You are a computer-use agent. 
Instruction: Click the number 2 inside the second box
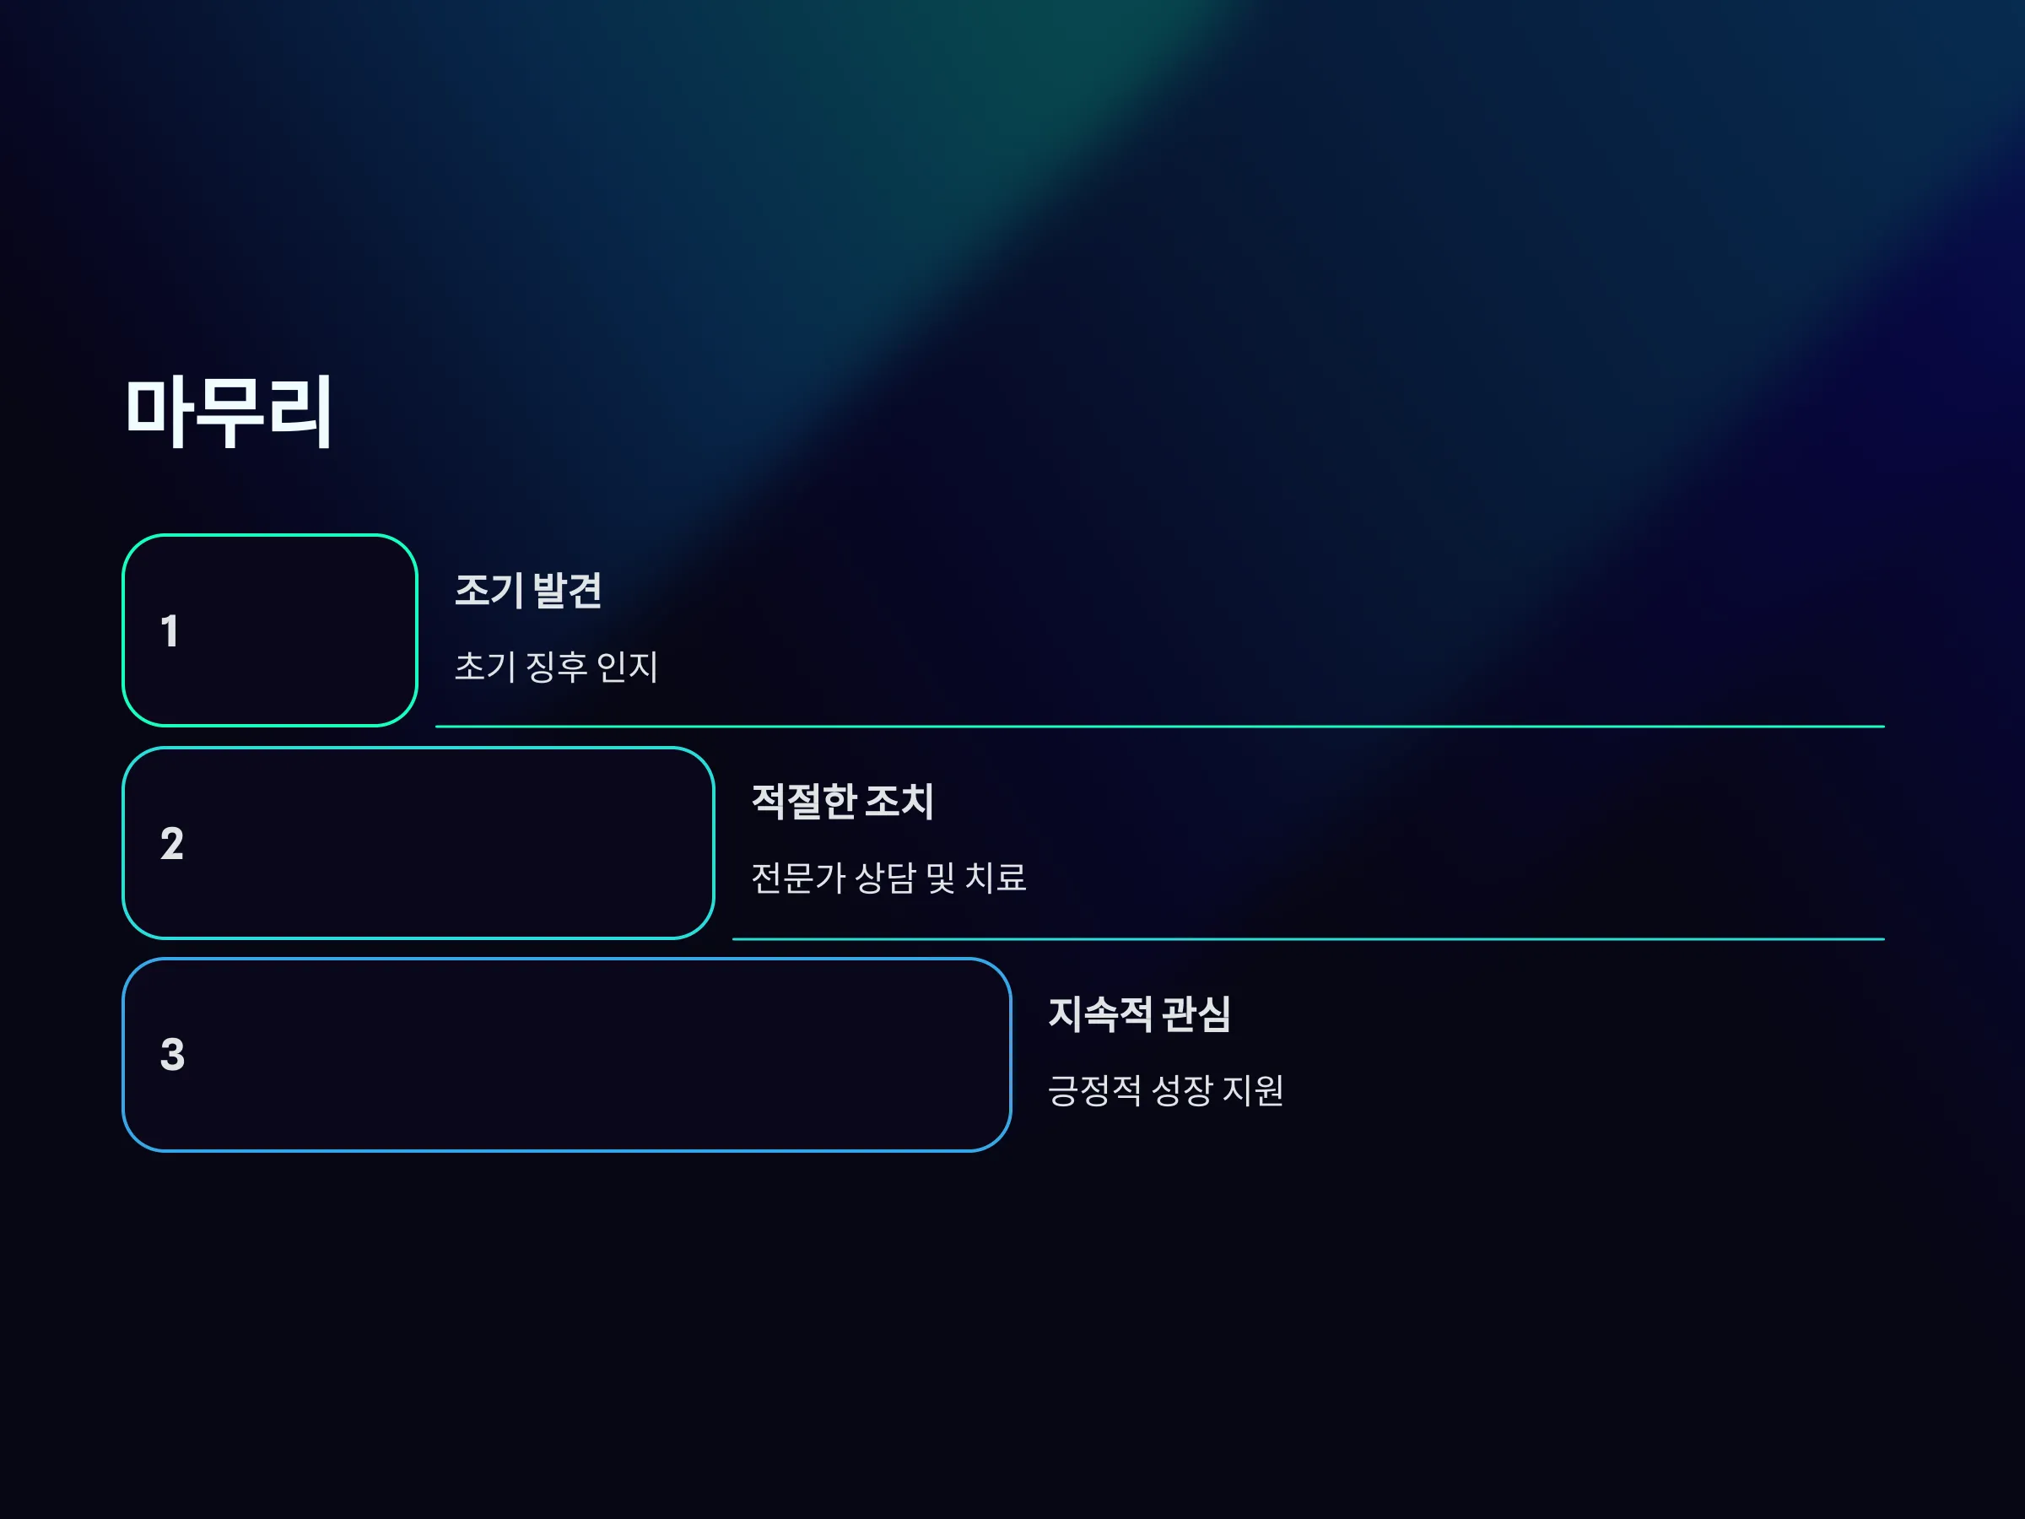[x=171, y=843]
